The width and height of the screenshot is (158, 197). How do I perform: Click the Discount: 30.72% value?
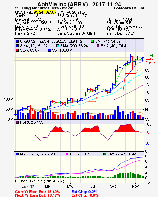click(x=29, y=19)
